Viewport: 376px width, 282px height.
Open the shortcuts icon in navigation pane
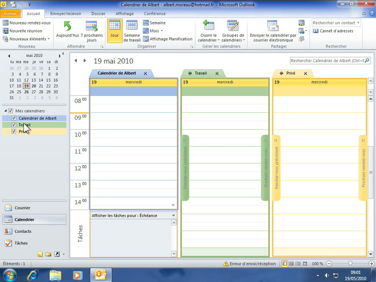pyautogui.click(x=57, y=254)
